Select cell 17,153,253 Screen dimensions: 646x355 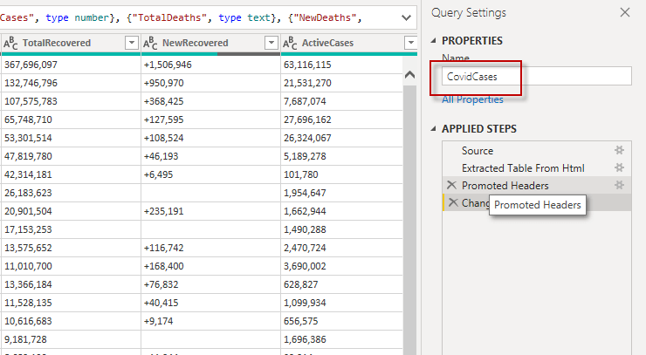(71, 229)
